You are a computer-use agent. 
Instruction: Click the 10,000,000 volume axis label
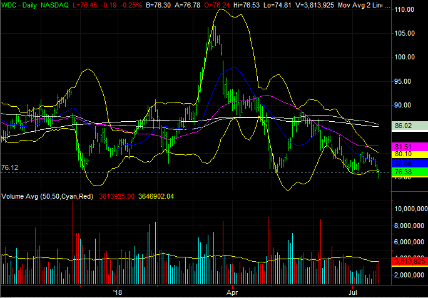[x=410, y=209]
